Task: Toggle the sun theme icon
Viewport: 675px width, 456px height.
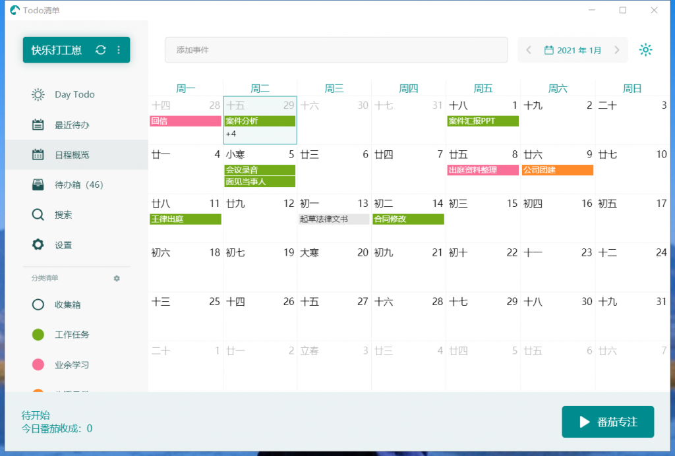Action: click(645, 50)
